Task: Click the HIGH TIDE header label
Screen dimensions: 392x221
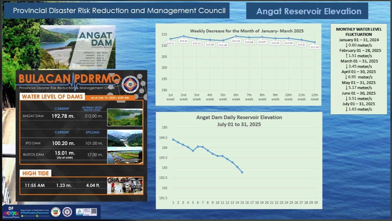Action: coord(36,173)
